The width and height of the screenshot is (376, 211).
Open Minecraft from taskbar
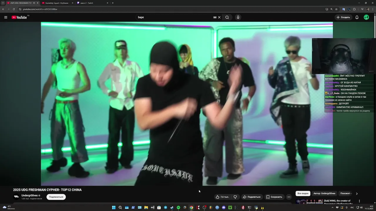[230, 207]
